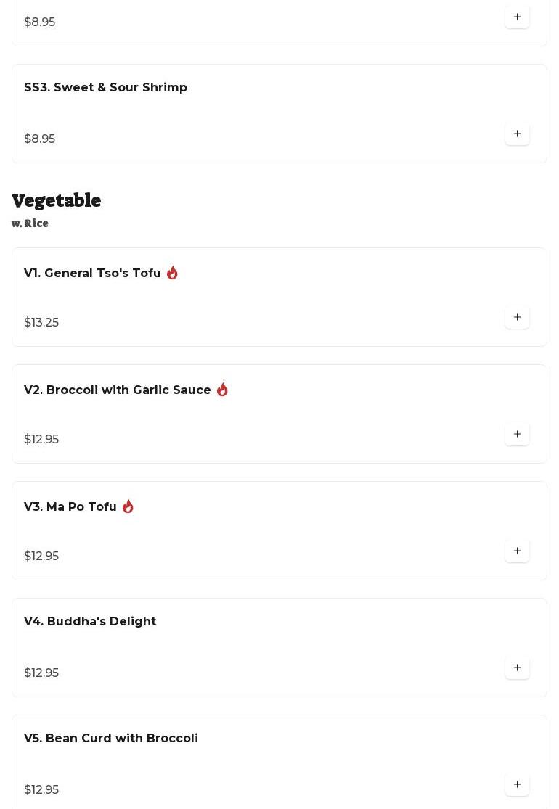Hit the plus icon for Buddha's Delight
Image resolution: width=559 pixels, height=809 pixels.
pos(517,668)
